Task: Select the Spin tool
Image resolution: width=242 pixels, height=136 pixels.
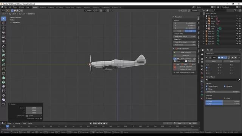Action: pos(3,82)
